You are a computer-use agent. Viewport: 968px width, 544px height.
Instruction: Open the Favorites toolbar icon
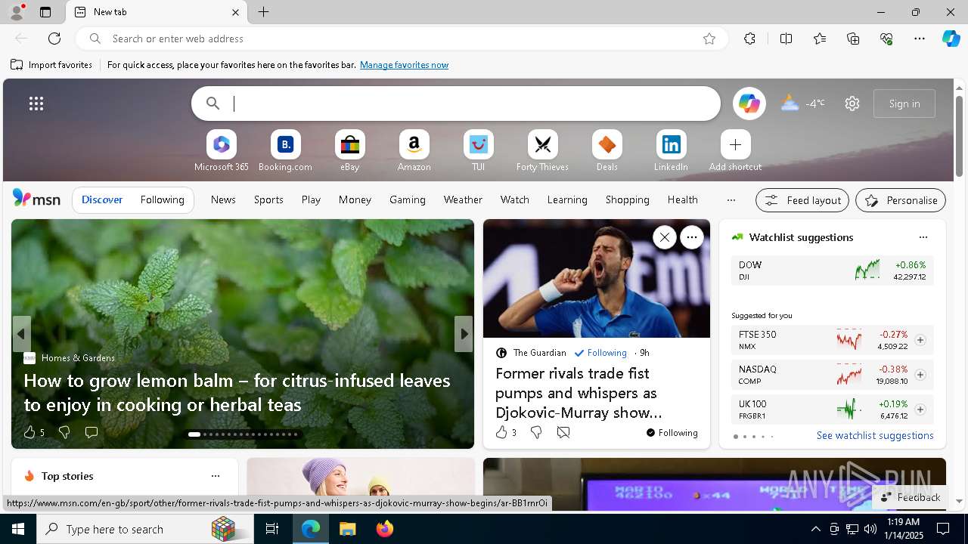tap(820, 39)
